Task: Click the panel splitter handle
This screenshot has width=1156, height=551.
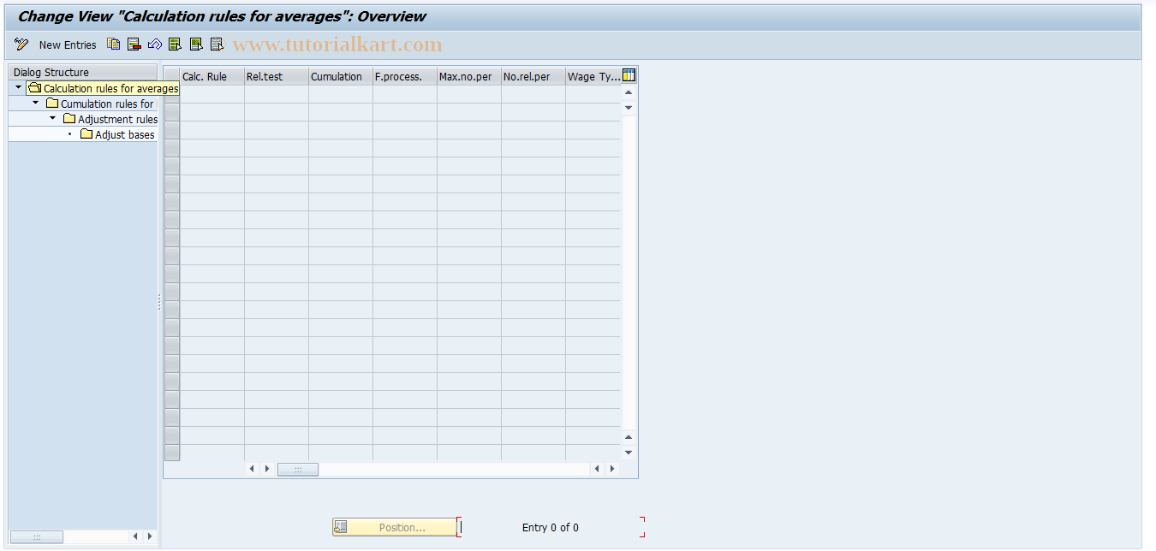Action: [x=159, y=302]
